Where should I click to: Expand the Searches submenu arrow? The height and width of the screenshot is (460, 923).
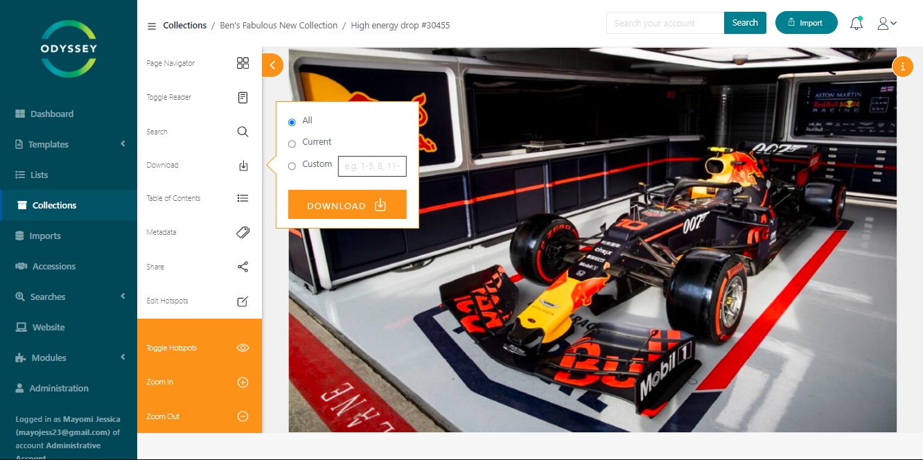point(123,297)
